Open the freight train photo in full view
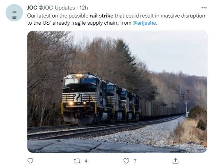This screenshot has width=213, height=165. point(117,91)
